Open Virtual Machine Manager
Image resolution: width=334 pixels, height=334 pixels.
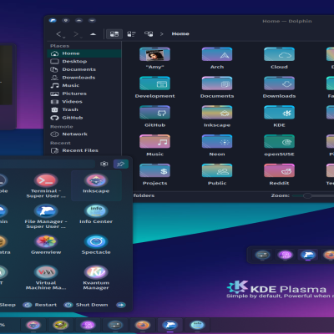click(46, 277)
